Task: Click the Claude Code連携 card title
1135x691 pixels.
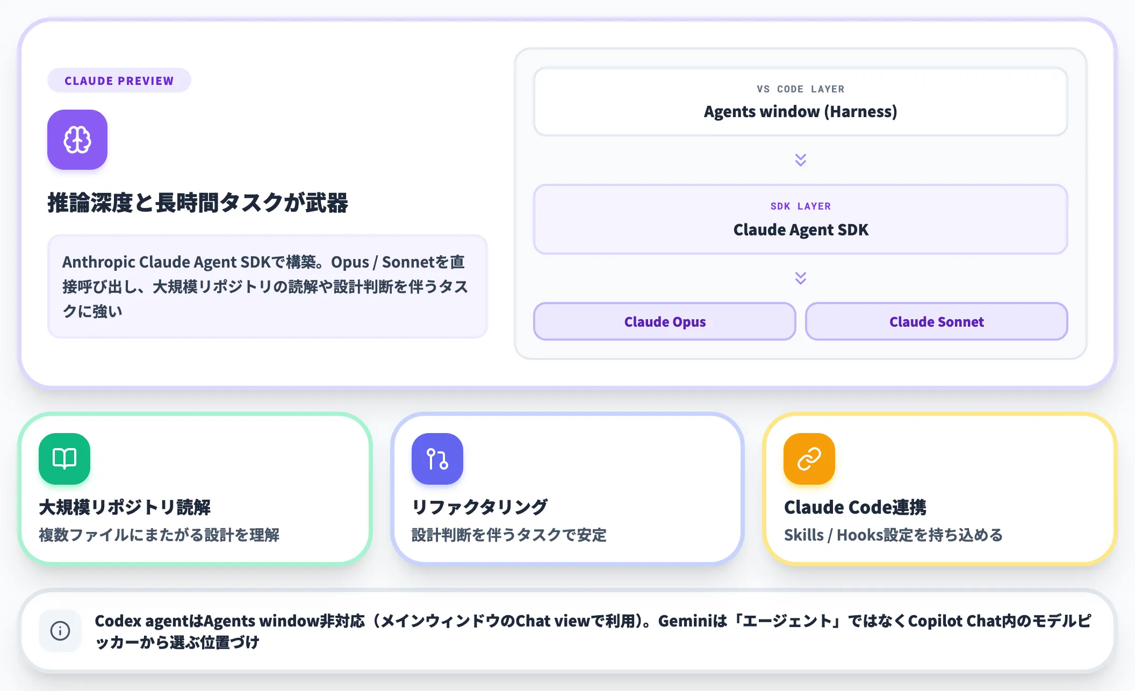Action: [x=855, y=507]
